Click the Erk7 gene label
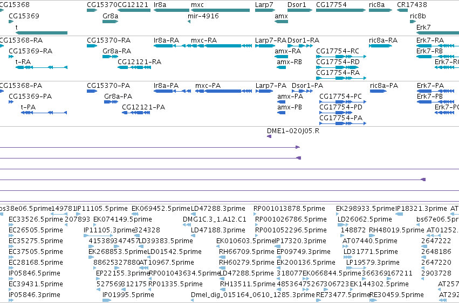459x303 pixels. (x=423, y=27)
